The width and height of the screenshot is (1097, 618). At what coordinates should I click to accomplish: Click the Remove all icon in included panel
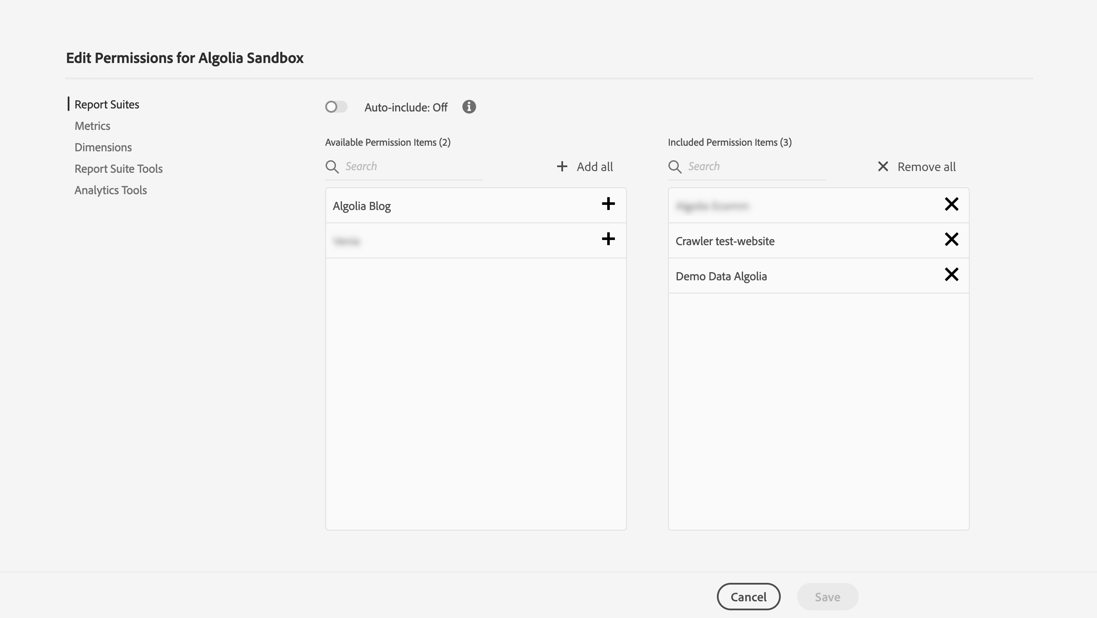[x=882, y=166]
